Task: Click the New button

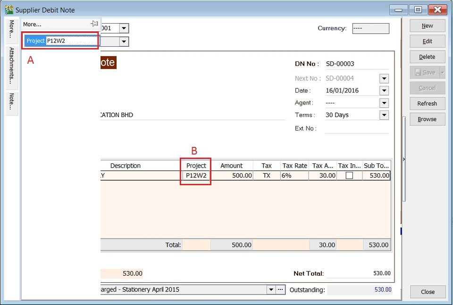Action: [427, 25]
